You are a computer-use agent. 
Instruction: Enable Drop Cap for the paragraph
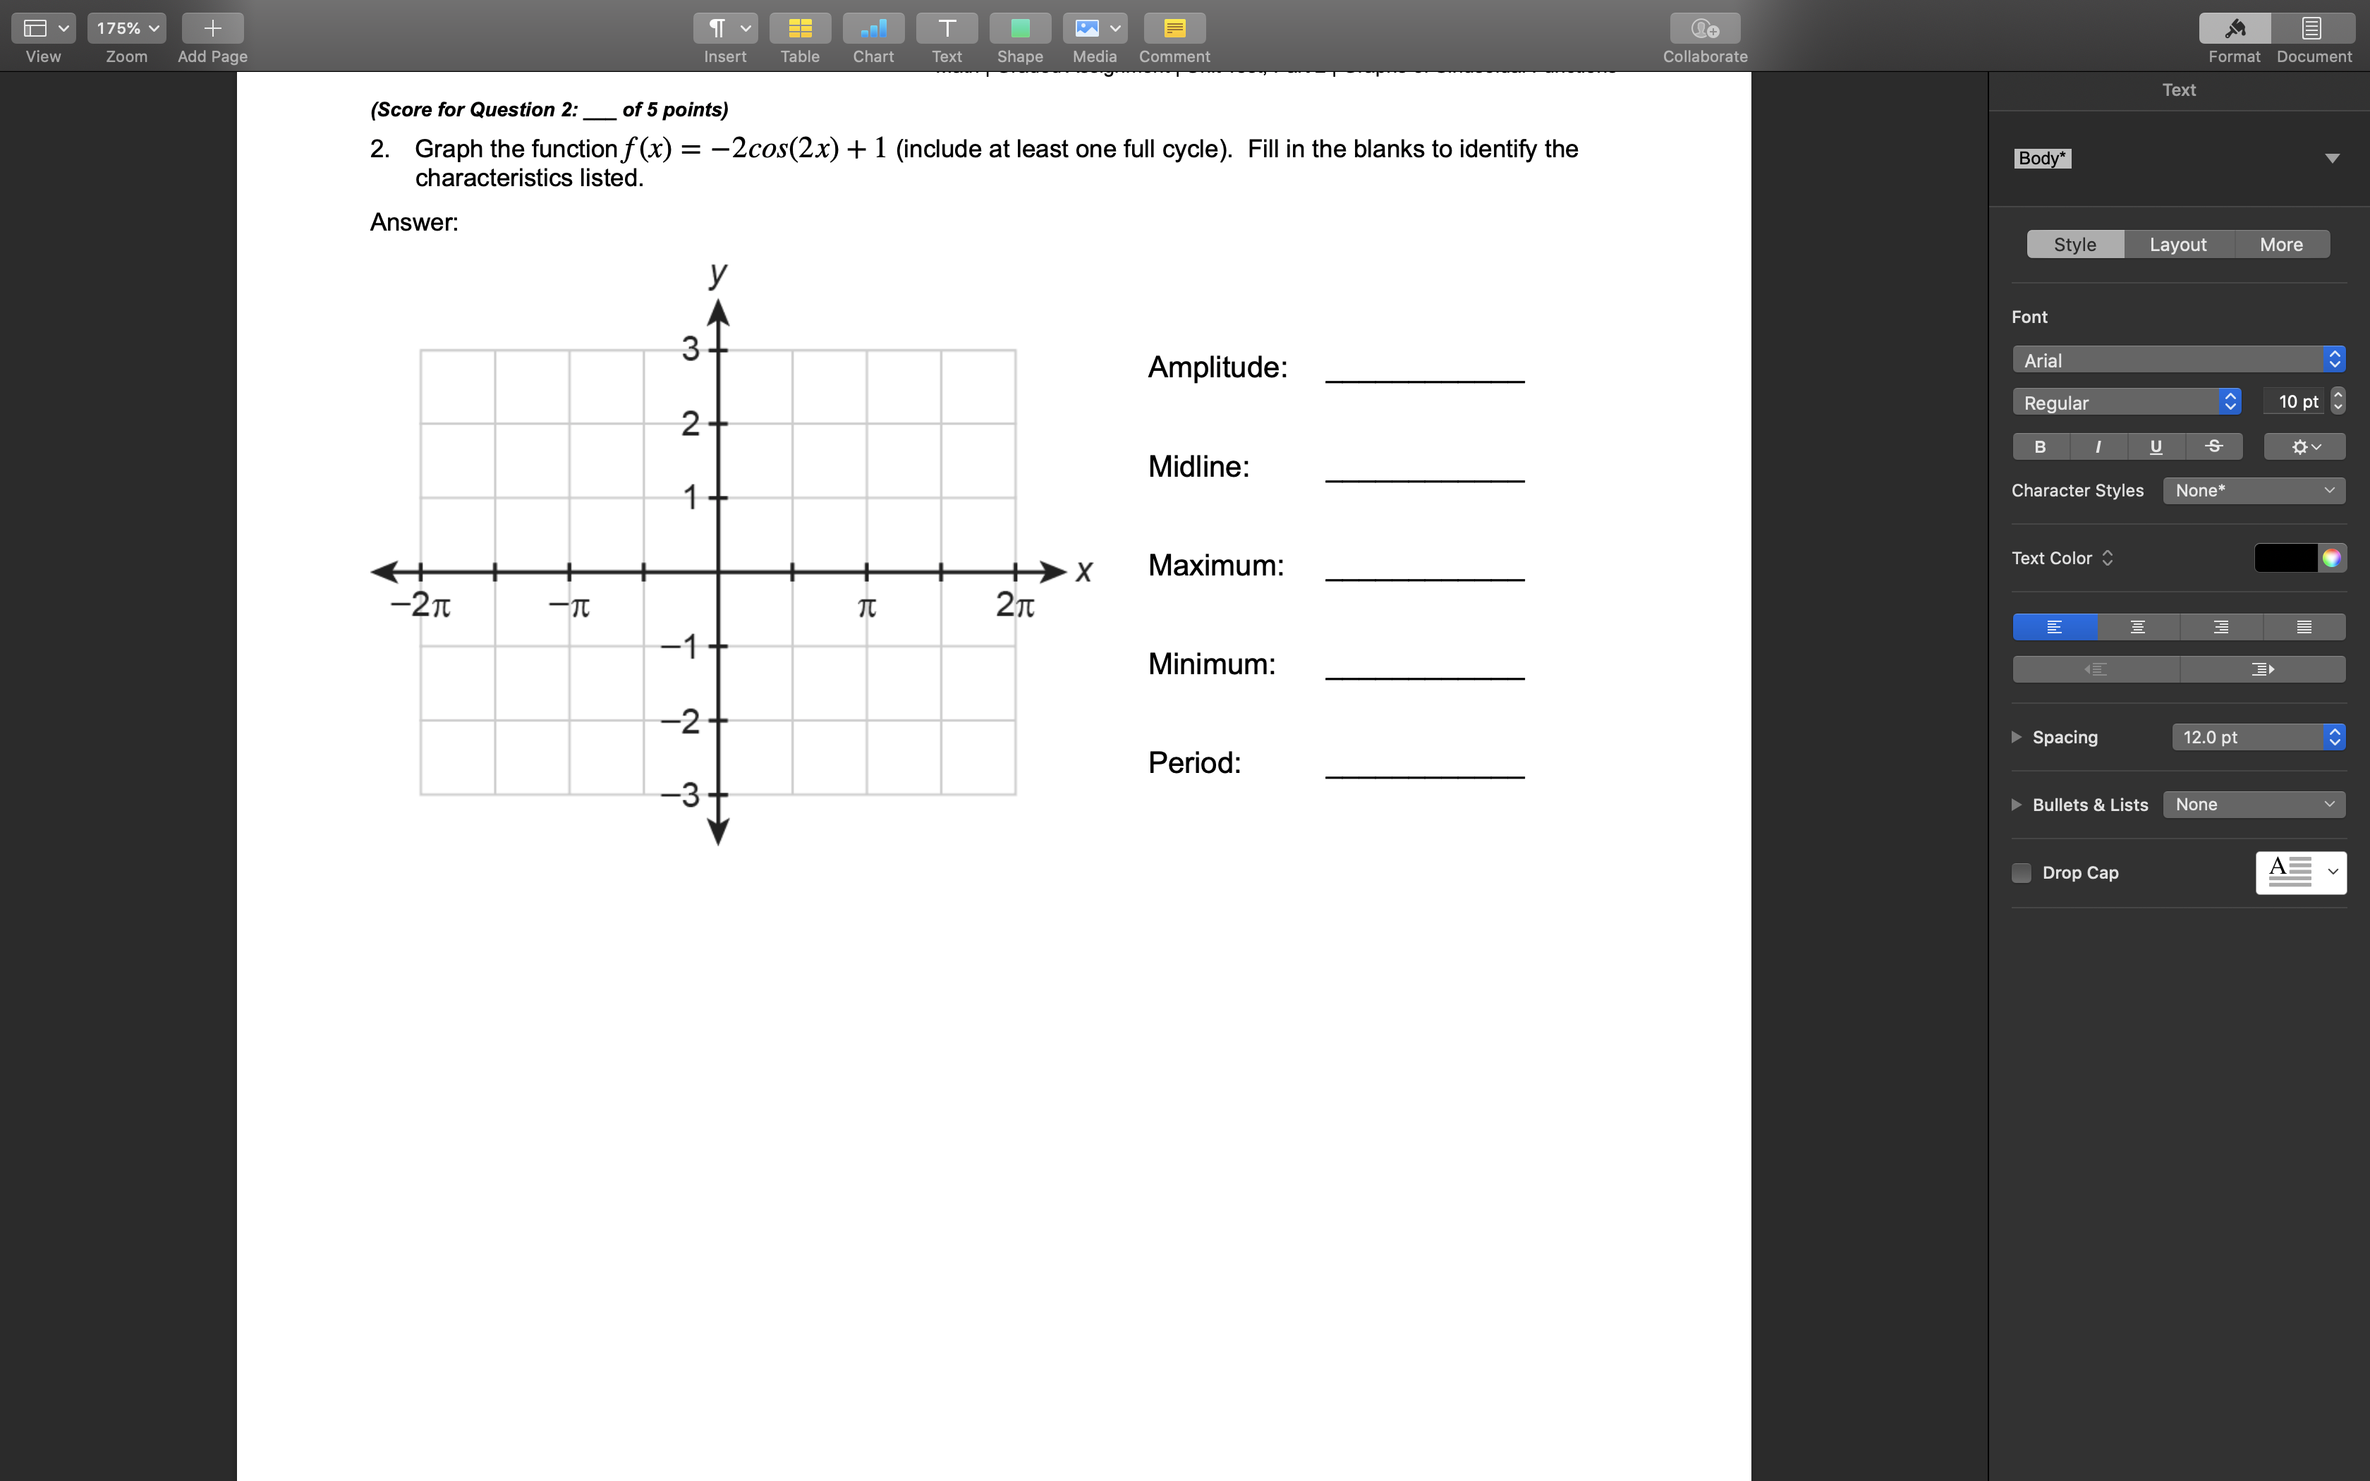click(x=2022, y=872)
